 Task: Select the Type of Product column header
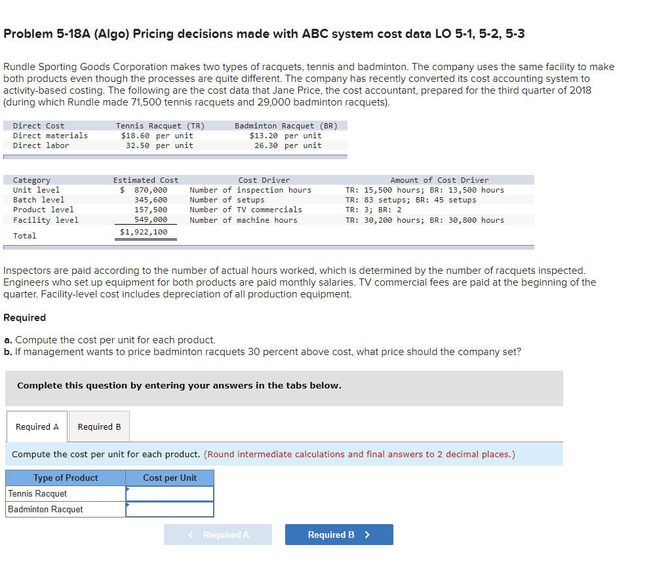[x=64, y=478]
